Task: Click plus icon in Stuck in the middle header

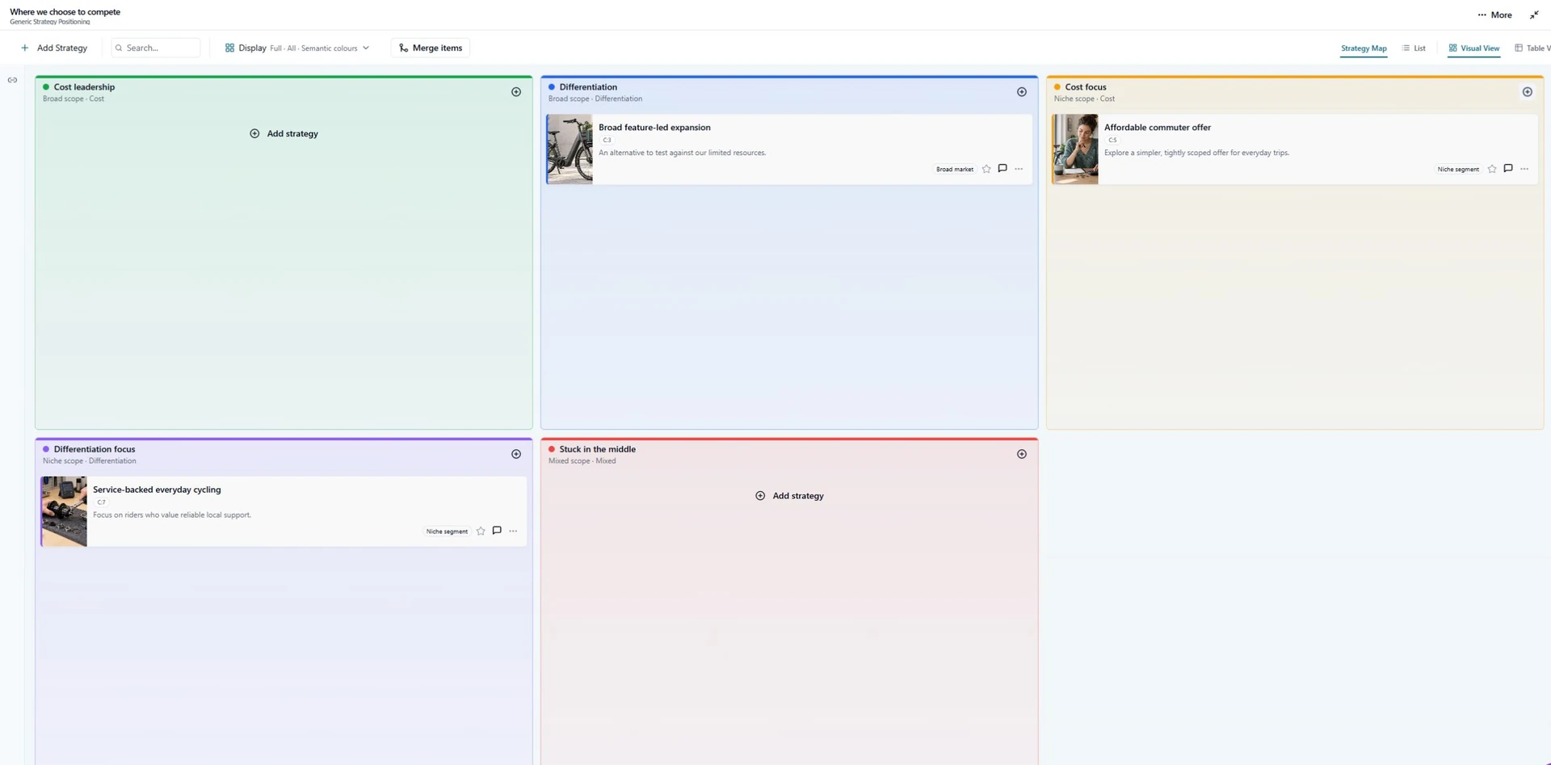Action: click(1022, 454)
